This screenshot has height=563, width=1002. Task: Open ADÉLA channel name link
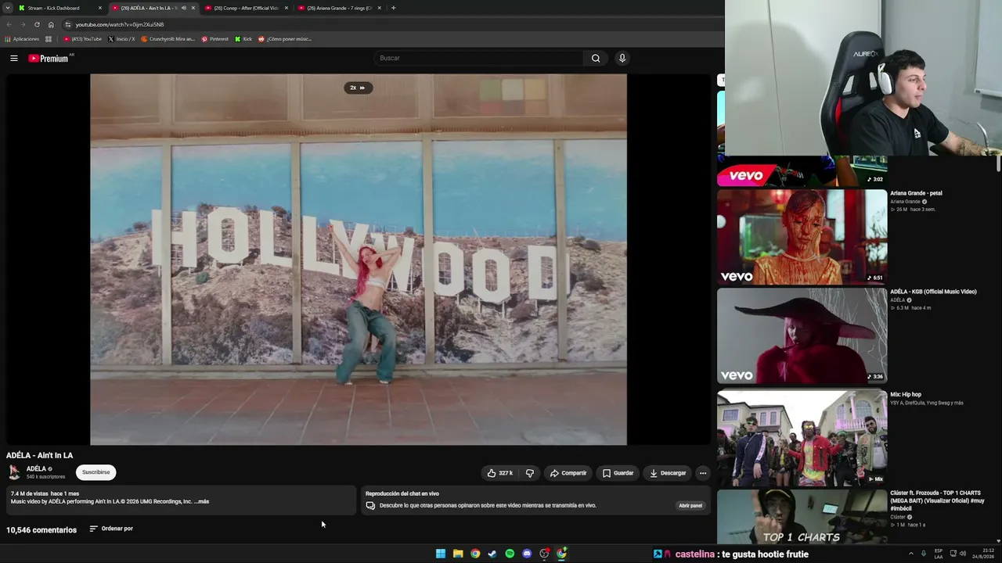click(x=36, y=469)
